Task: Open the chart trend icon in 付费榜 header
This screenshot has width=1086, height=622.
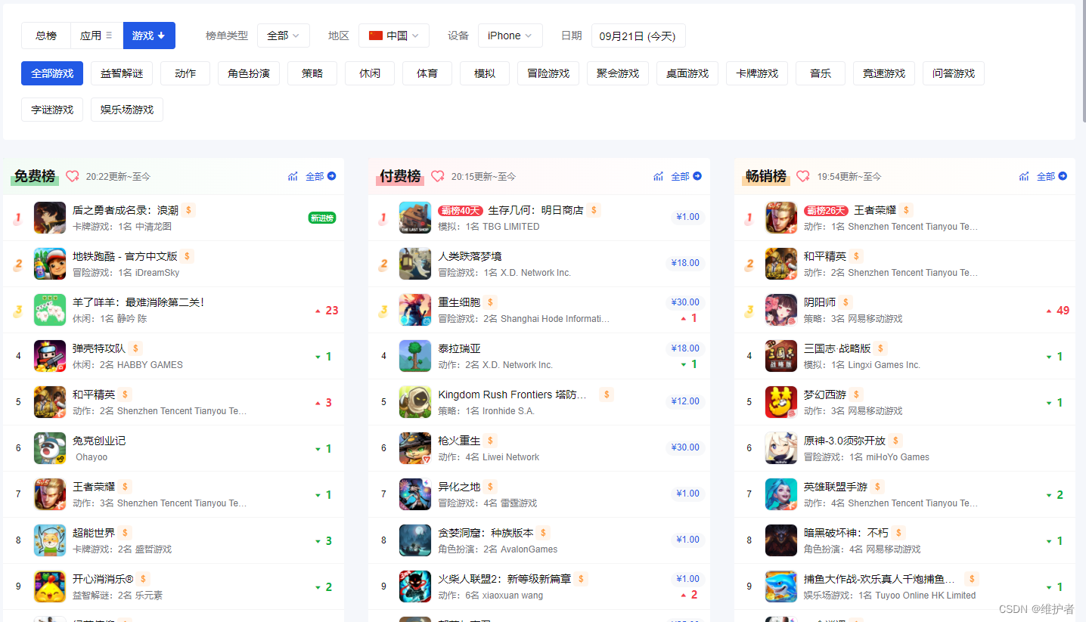Action: click(x=658, y=176)
